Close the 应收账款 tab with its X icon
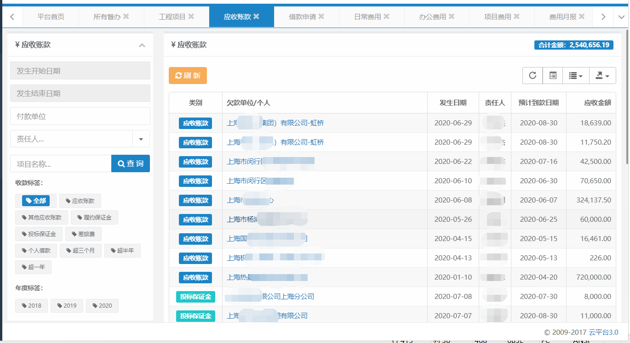Image resolution: width=630 pixels, height=343 pixels. [x=257, y=17]
